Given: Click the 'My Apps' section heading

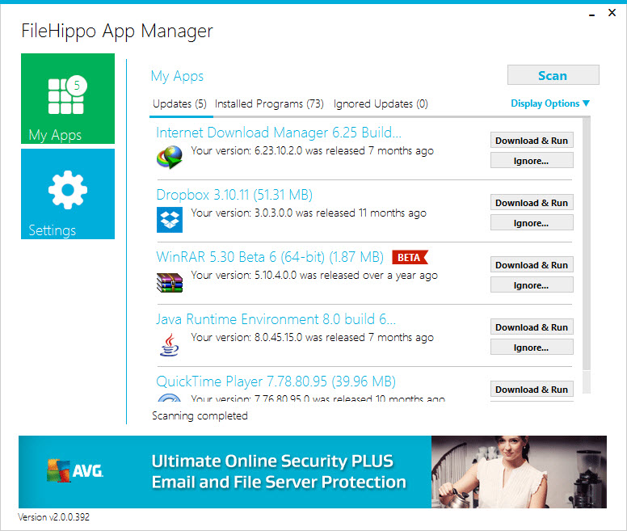Looking at the screenshot, I should [x=177, y=76].
